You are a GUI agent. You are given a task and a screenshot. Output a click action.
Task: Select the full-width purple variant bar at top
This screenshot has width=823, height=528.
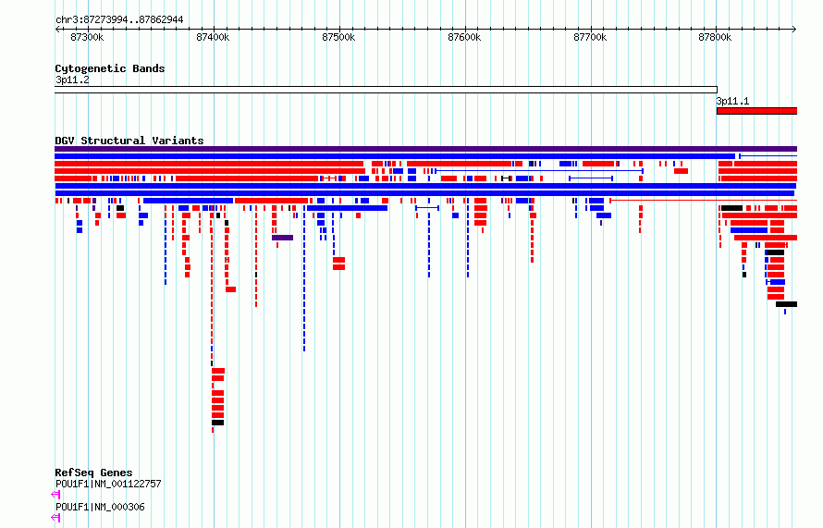(x=425, y=149)
